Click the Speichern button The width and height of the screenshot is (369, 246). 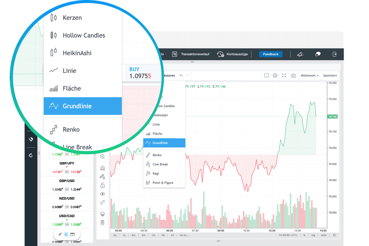pos(330,75)
